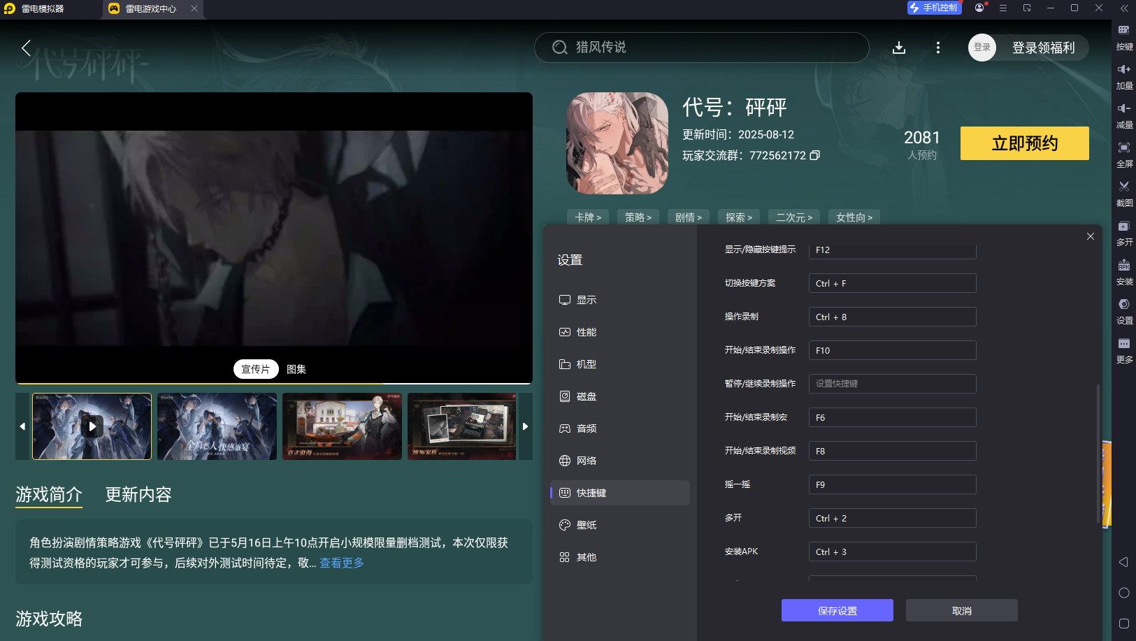
Task: Select the 更新内容 tab
Action: (x=138, y=495)
